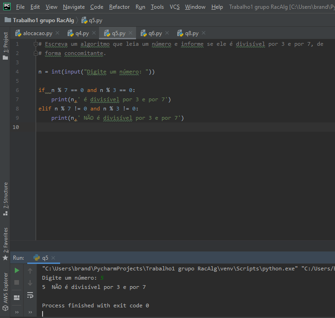
Task: Click the Stop process button in Run panel
Action: [x=17, y=282]
